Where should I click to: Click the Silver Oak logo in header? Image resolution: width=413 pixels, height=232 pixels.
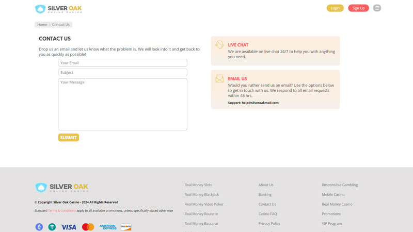pyautogui.click(x=58, y=9)
